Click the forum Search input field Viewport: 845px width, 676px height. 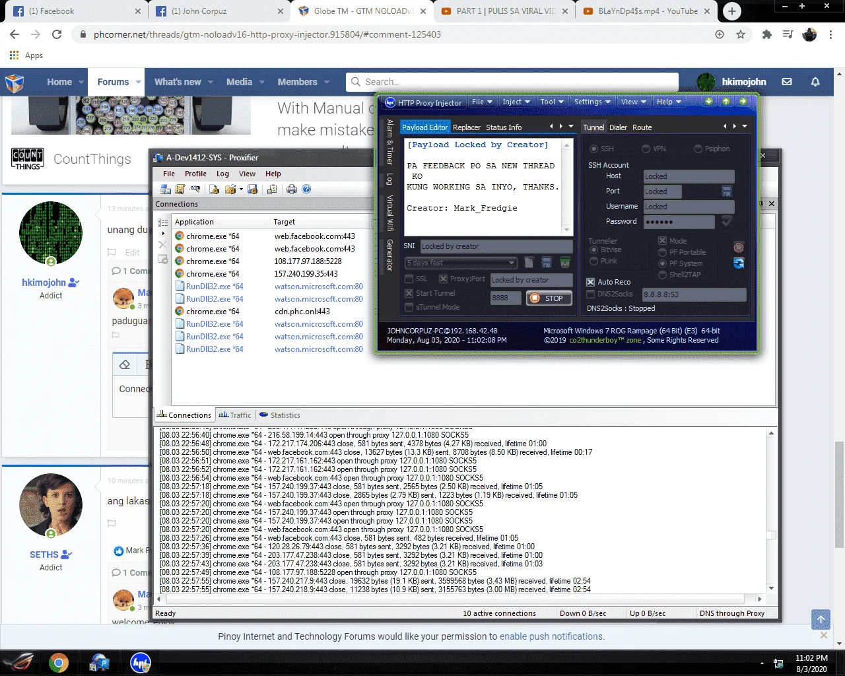click(512, 82)
